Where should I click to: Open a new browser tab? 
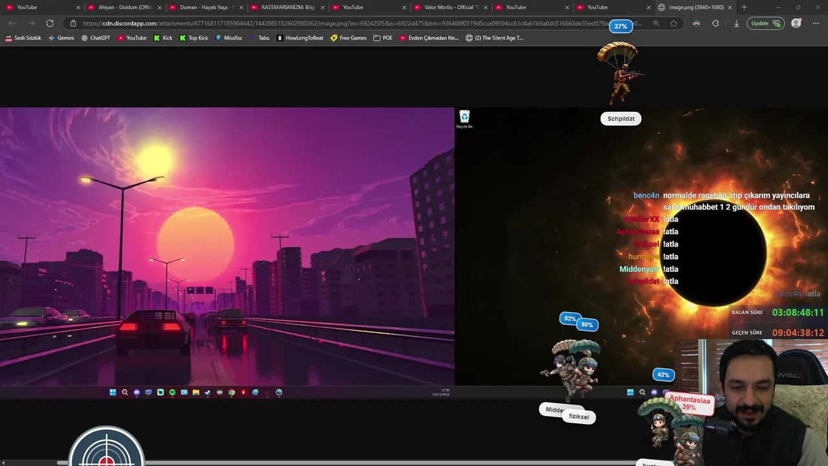(x=744, y=7)
